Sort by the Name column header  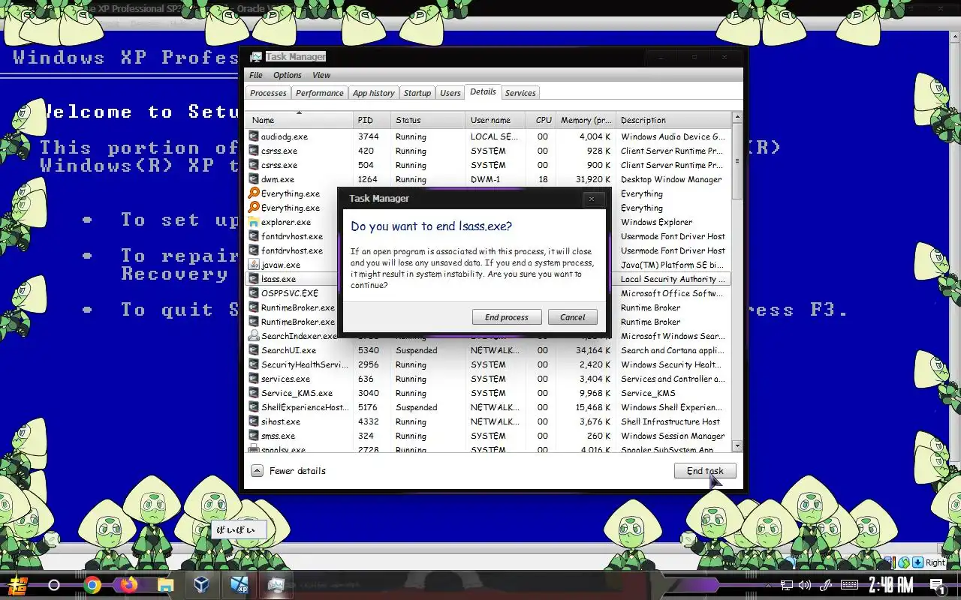tap(299, 120)
